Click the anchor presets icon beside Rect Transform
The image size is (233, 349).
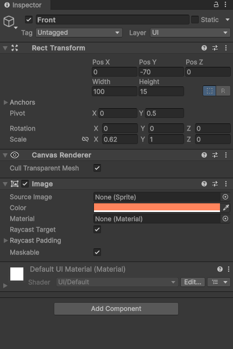coord(15,48)
